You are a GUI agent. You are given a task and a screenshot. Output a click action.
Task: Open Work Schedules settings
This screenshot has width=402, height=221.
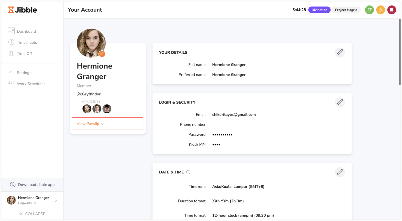click(31, 84)
